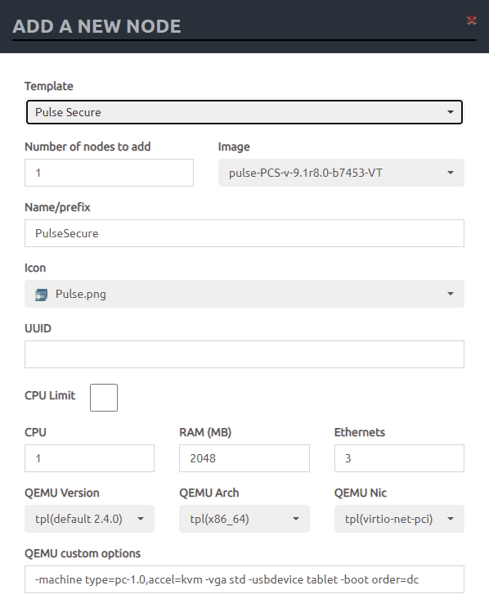Click the Icon field label
This screenshot has width=489, height=608.
click(x=35, y=268)
